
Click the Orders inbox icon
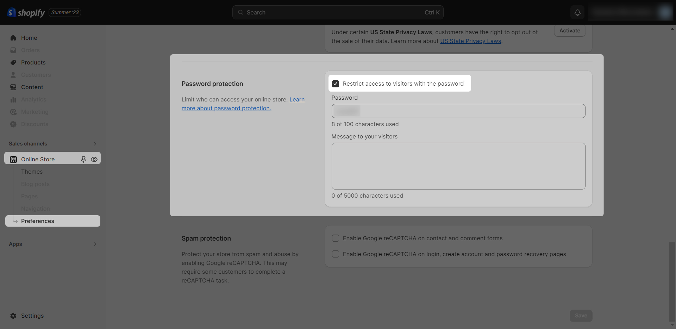pos(13,50)
